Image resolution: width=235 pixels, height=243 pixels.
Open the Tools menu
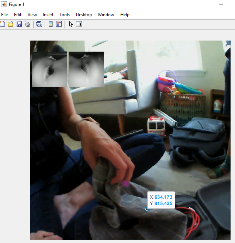pyautogui.click(x=65, y=15)
